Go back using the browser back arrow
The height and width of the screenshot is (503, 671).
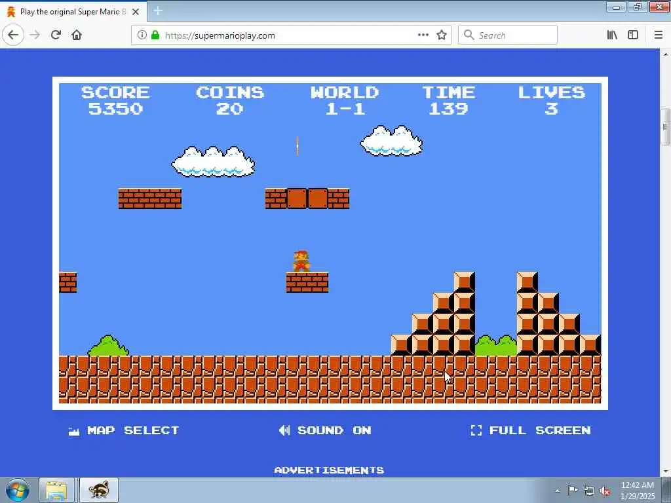(13, 35)
